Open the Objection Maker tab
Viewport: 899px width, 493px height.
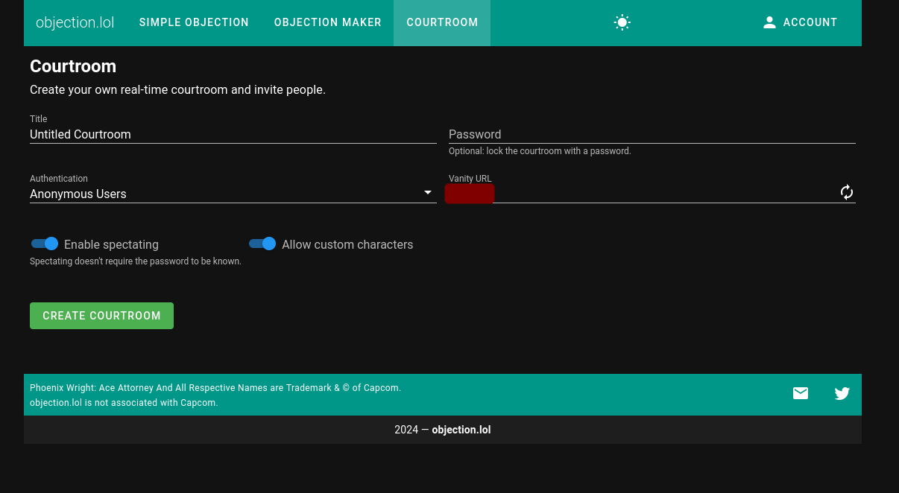tap(327, 22)
